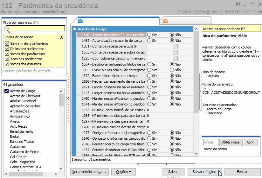Toggle Nomes dos parâmetros checkbox

(7, 54)
